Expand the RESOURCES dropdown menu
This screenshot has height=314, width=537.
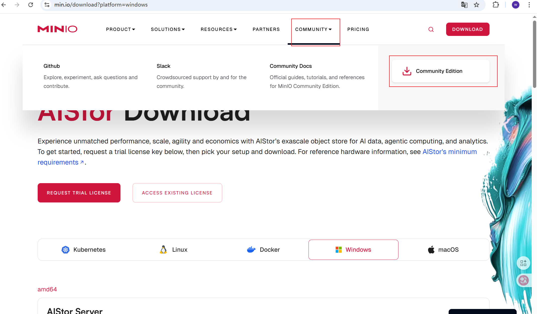tap(219, 29)
